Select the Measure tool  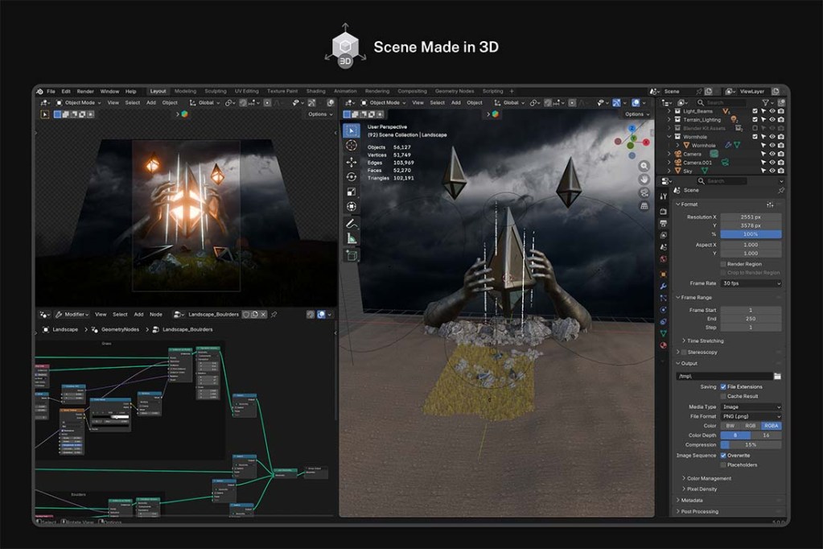[x=351, y=238]
